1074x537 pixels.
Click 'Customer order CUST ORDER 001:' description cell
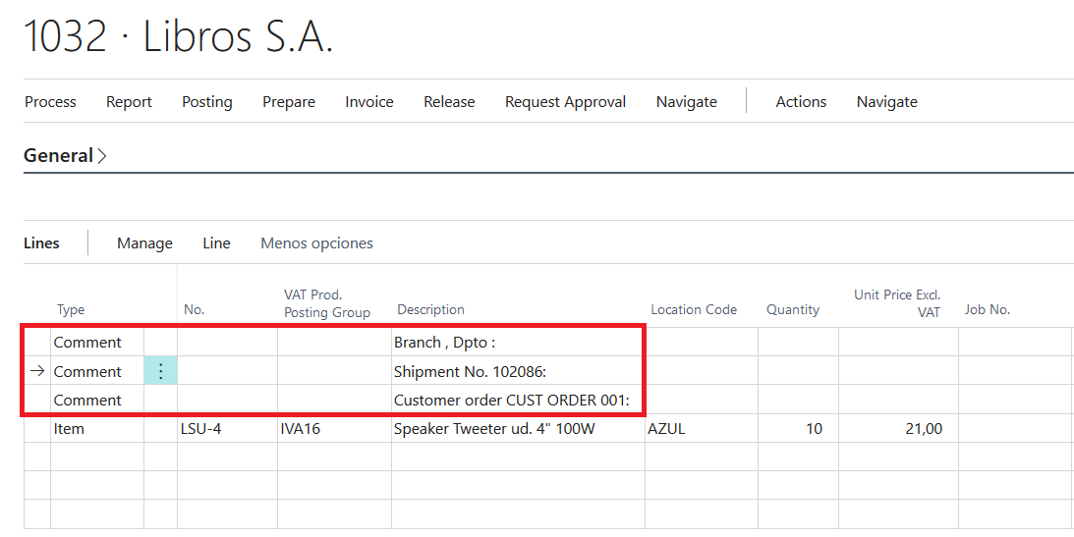[x=518, y=401]
